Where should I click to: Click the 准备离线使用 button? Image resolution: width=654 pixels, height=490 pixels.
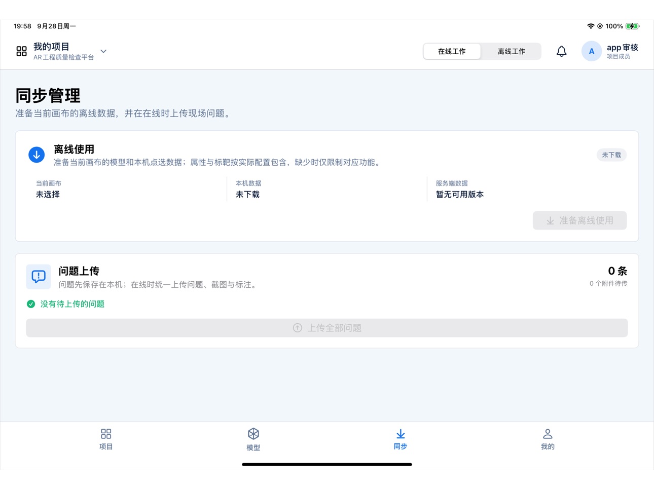click(x=579, y=220)
